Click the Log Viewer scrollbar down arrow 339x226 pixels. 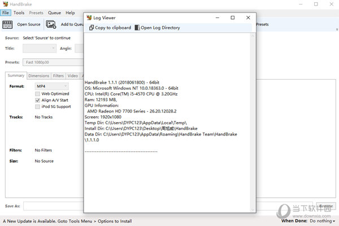point(253,210)
